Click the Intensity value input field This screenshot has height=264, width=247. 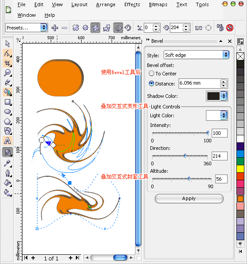coord(220,133)
